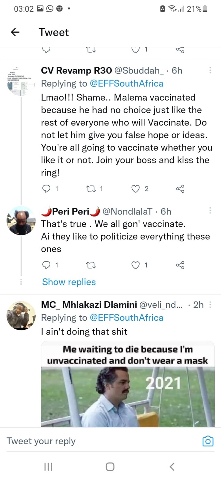
Task: Open more options for Peri Peri tweet
Action: point(210,210)
